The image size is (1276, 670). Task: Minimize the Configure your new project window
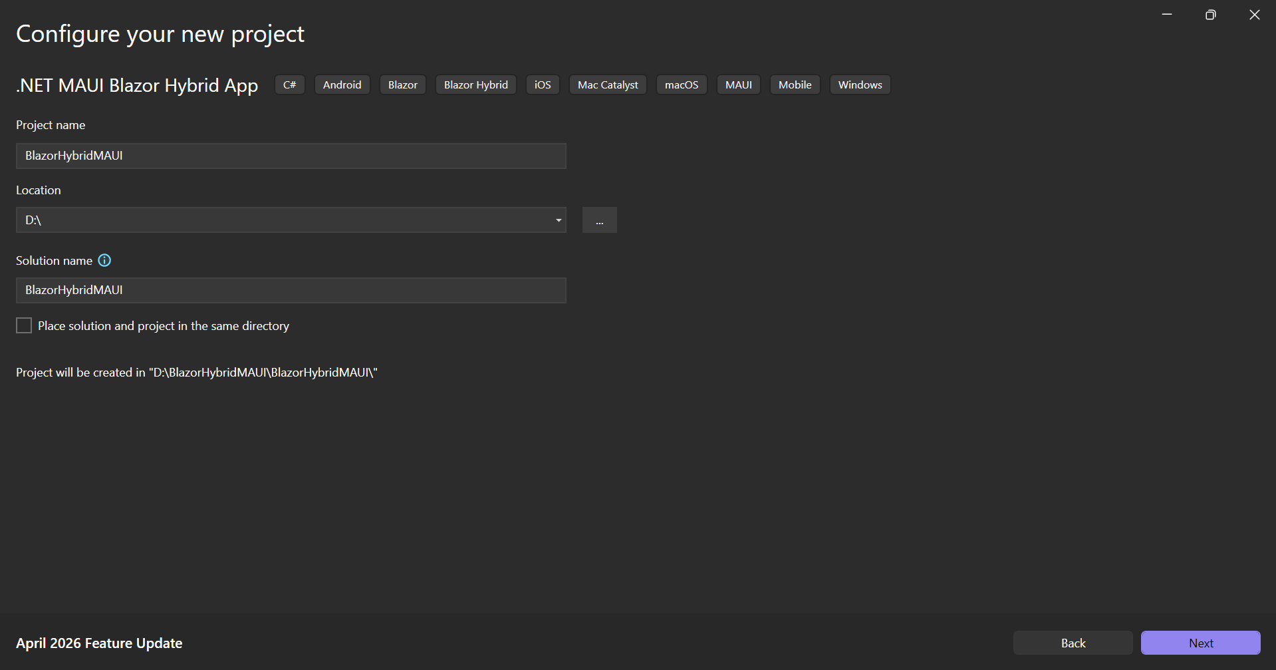1167,15
